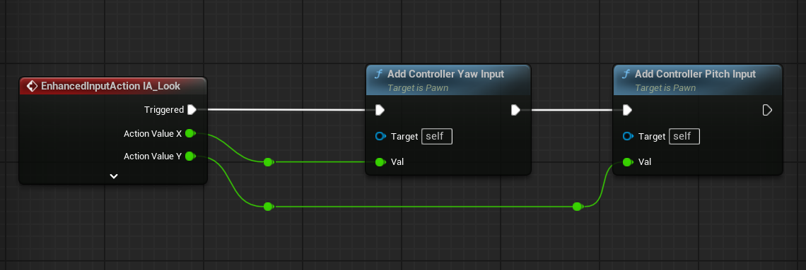Click the self field on Pitch Input
The height and width of the screenshot is (270, 806).
(684, 137)
